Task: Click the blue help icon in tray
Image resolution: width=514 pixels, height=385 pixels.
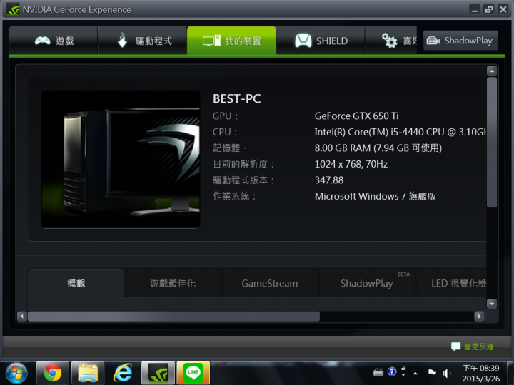Action: coord(392,372)
